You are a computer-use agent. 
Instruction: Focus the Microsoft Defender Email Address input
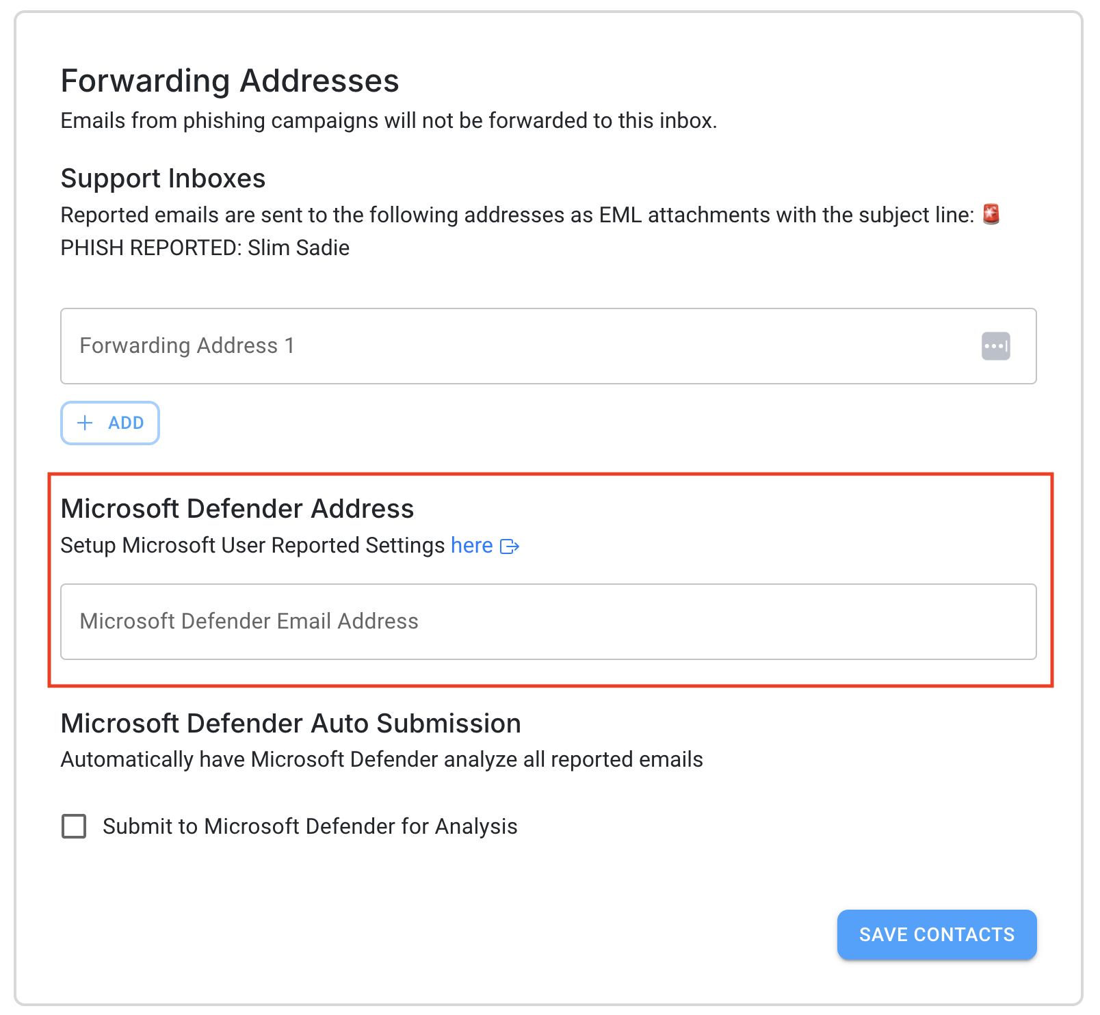pos(410,621)
